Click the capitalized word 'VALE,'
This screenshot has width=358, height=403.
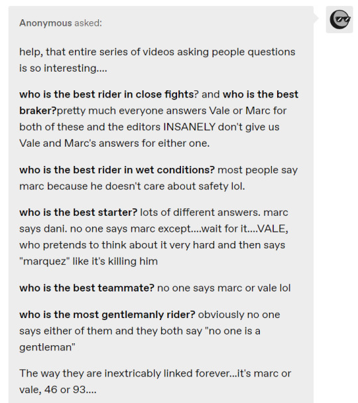(x=272, y=228)
